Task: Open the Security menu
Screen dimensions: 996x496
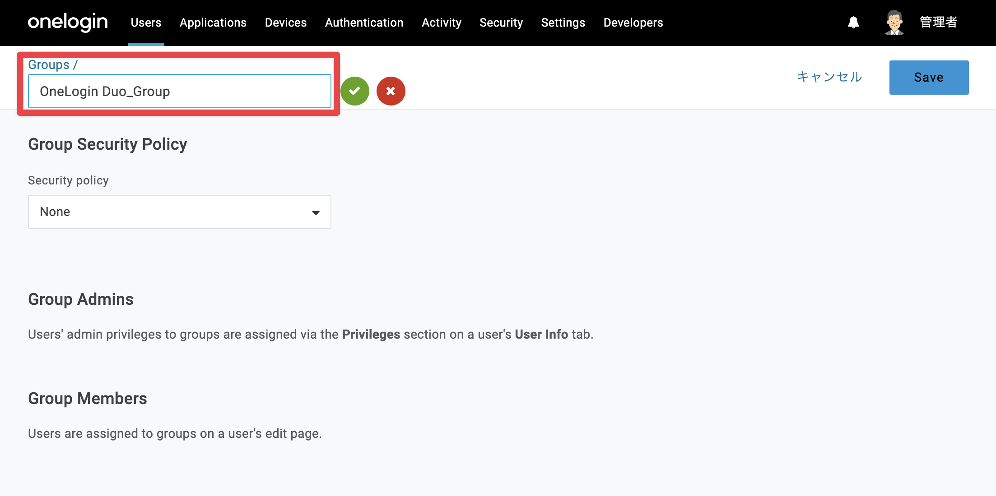Action: pos(501,23)
